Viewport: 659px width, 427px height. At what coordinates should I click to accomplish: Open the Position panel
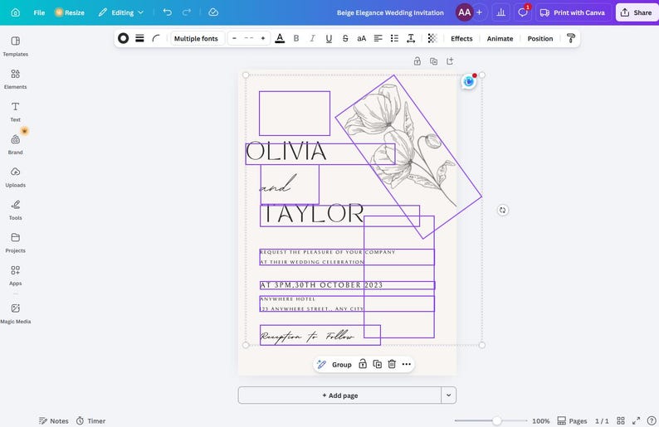tap(540, 38)
